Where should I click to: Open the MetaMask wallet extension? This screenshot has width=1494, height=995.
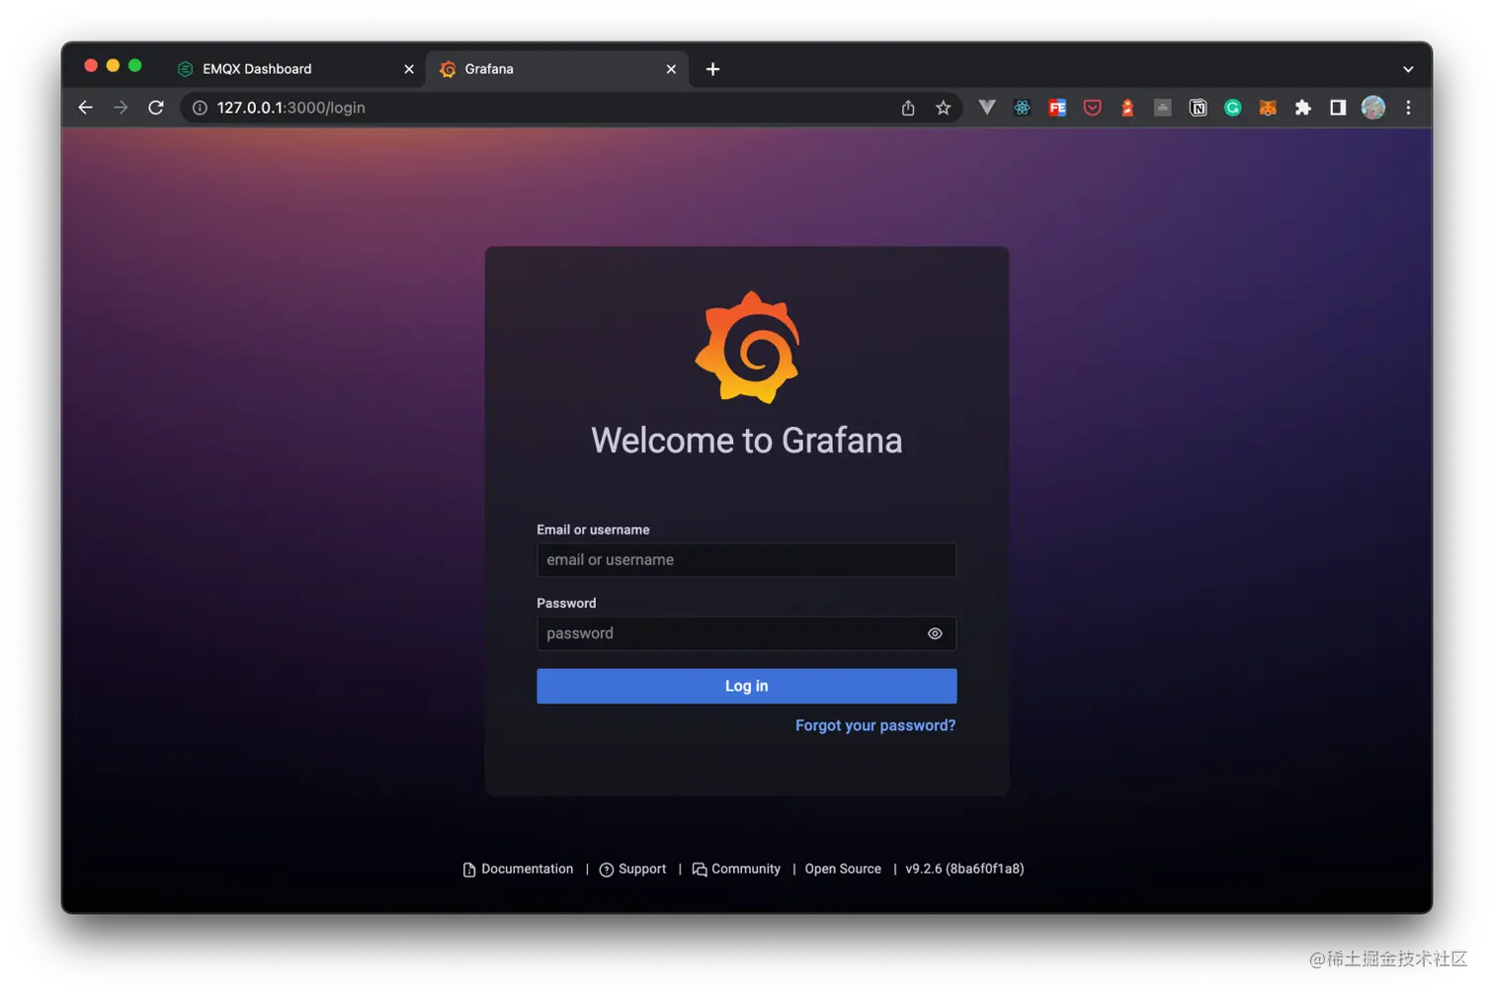1268,108
